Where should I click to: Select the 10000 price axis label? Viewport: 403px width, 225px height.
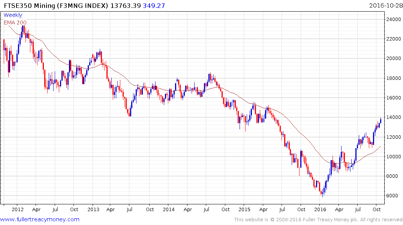tap(394, 157)
